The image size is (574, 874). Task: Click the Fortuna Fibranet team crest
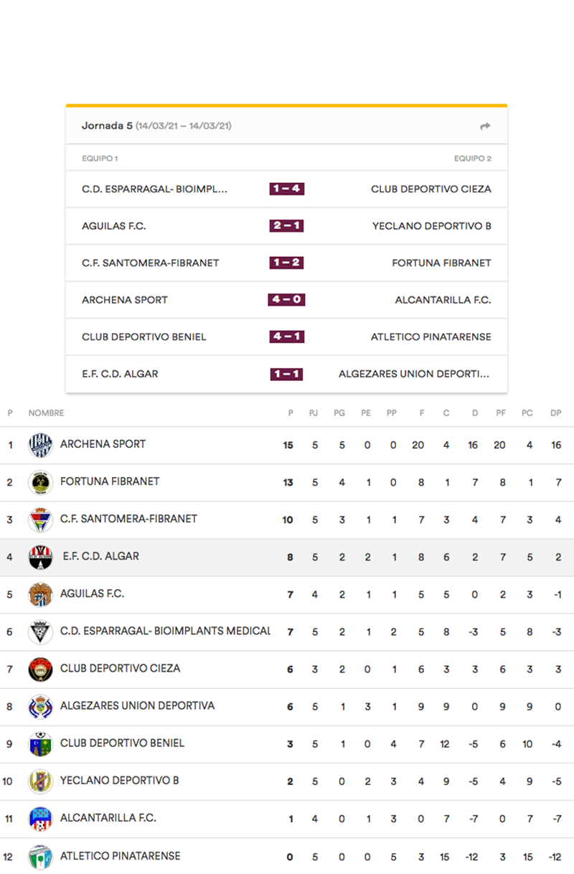pyautogui.click(x=40, y=482)
